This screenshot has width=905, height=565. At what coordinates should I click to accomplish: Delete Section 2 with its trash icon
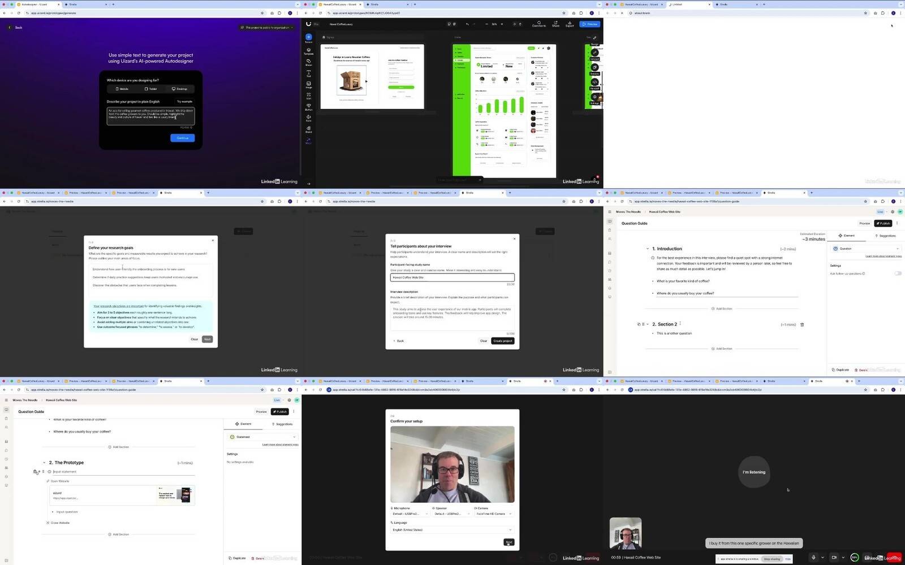tap(802, 324)
